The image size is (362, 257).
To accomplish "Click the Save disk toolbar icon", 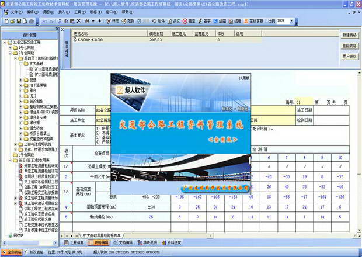I will coord(19,22).
